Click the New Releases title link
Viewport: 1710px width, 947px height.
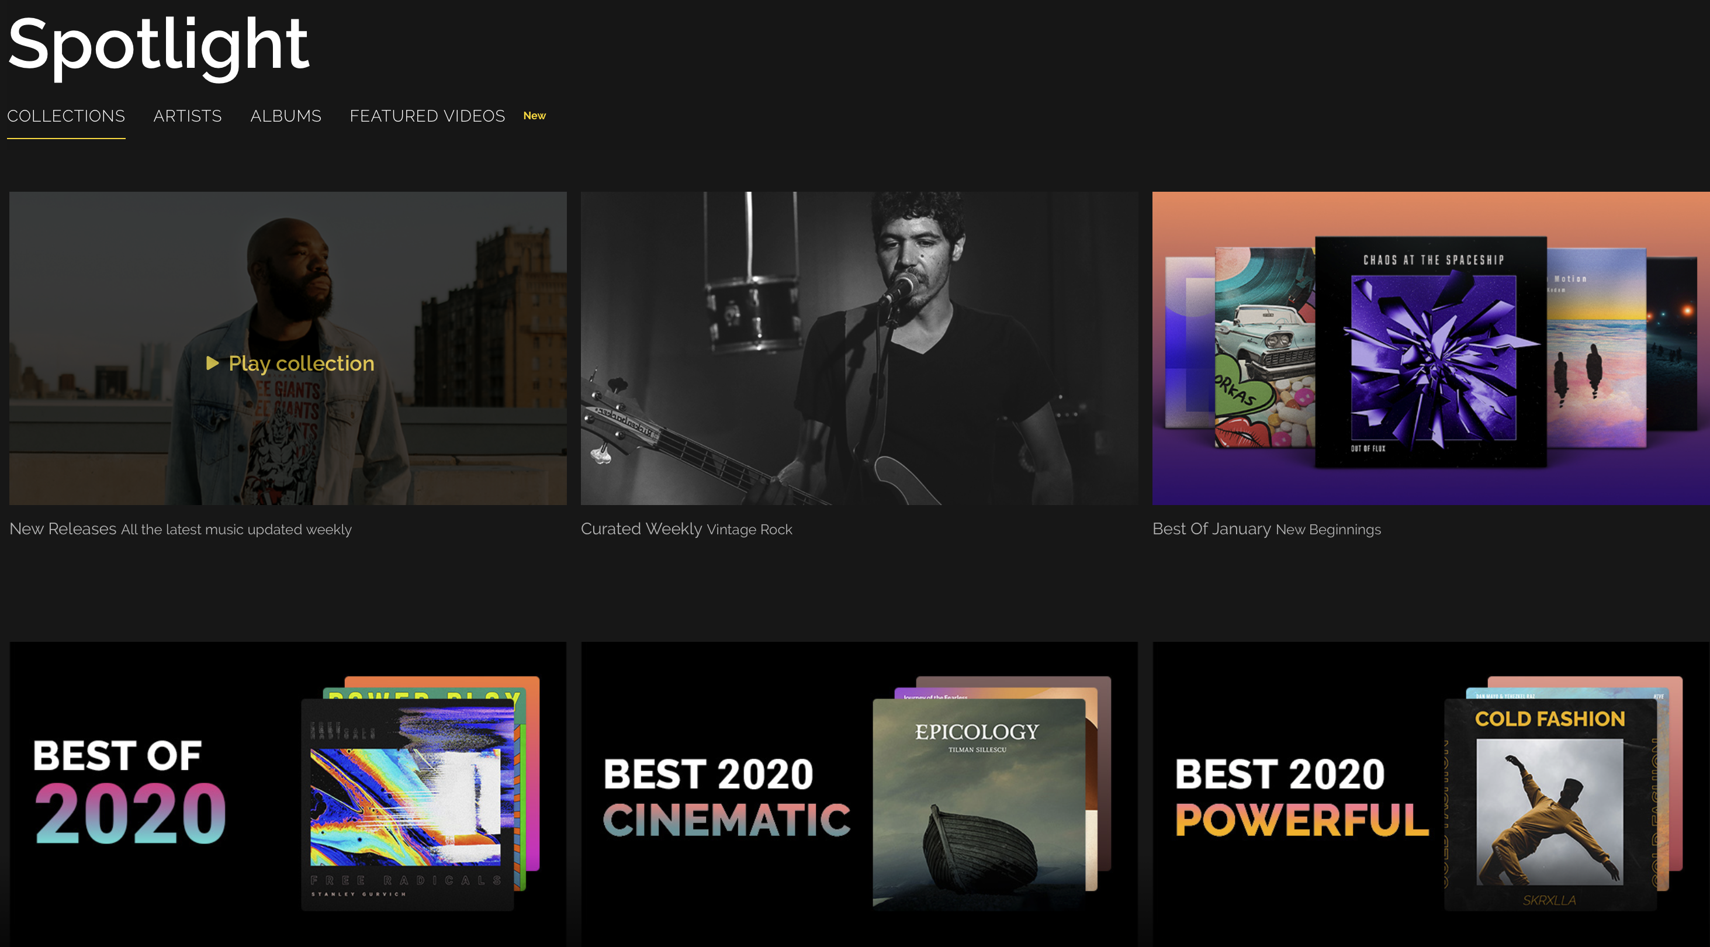click(x=63, y=529)
